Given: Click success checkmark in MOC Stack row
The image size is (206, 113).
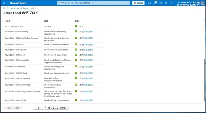Looking at the screenshot, I should [76, 73].
